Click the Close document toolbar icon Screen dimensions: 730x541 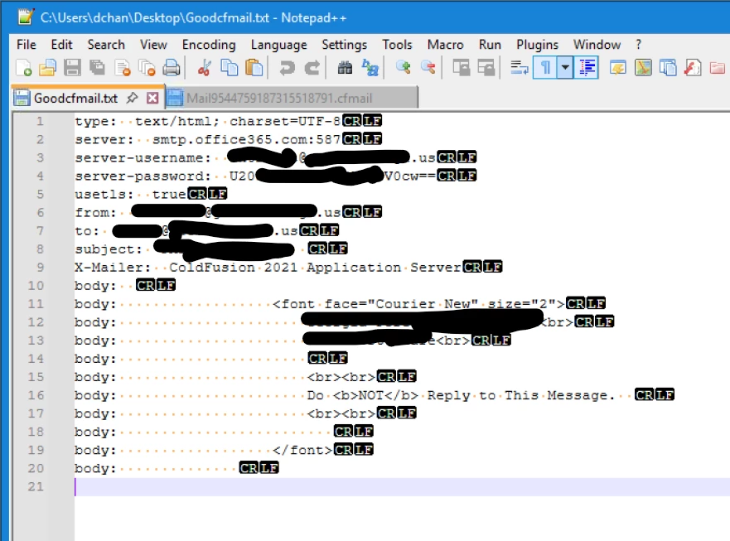tap(123, 68)
